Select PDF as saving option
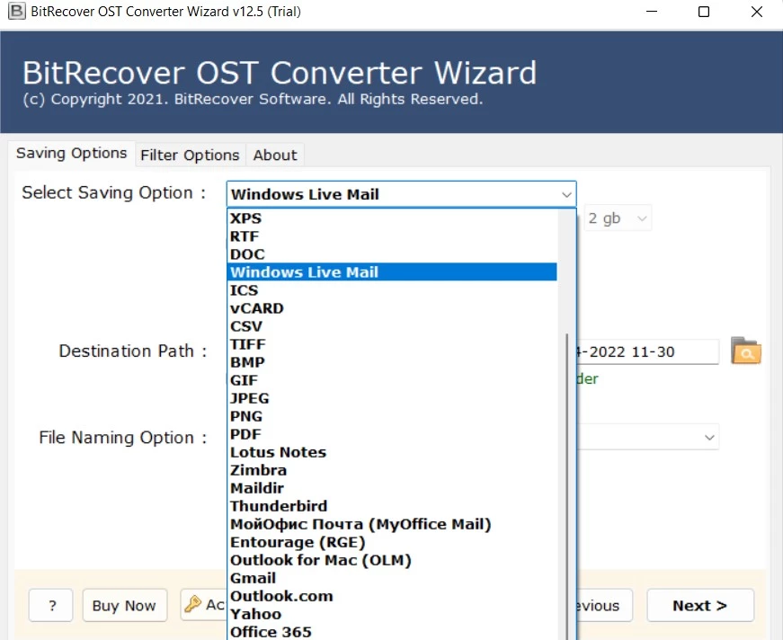The height and width of the screenshot is (640, 783). tap(392, 434)
